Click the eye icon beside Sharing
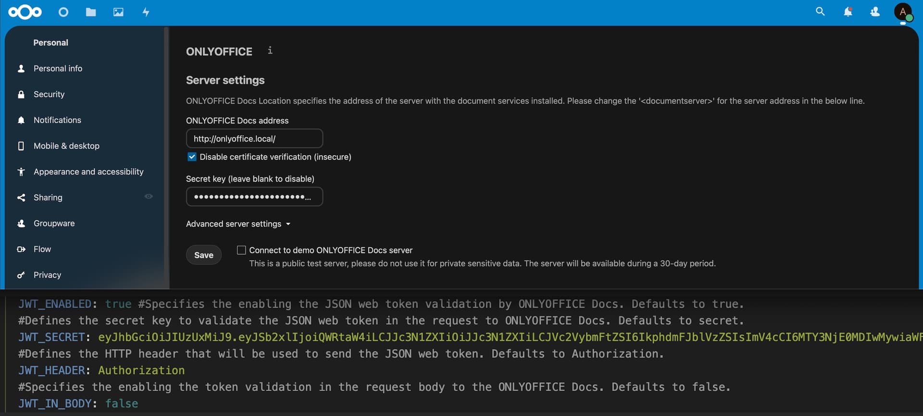 149,196
